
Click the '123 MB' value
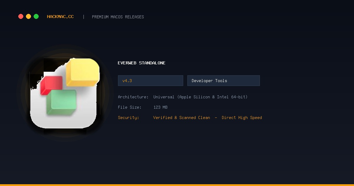(160, 107)
